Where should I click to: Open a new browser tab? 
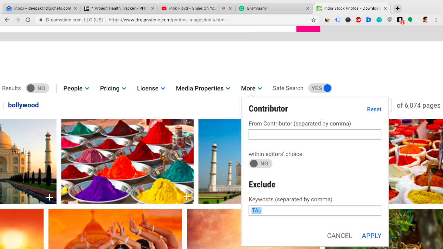click(398, 8)
